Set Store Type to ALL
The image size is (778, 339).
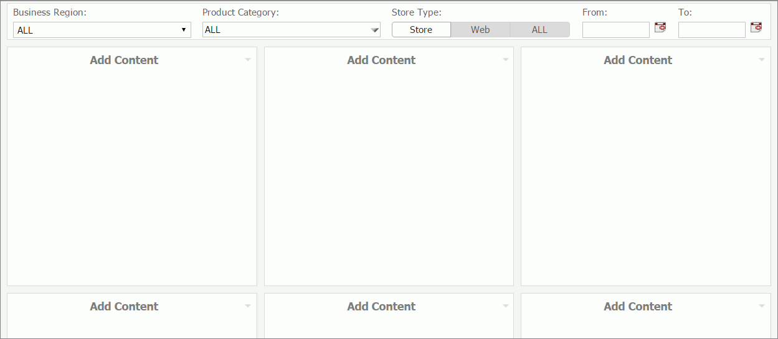pyautogui.click(x=539, y=30)
